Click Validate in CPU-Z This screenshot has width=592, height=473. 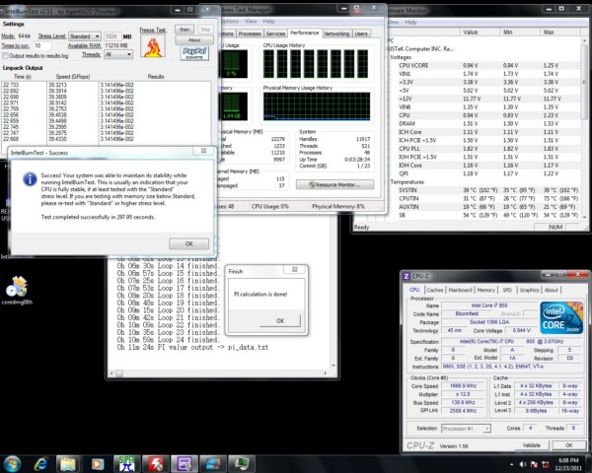(532, 445)
